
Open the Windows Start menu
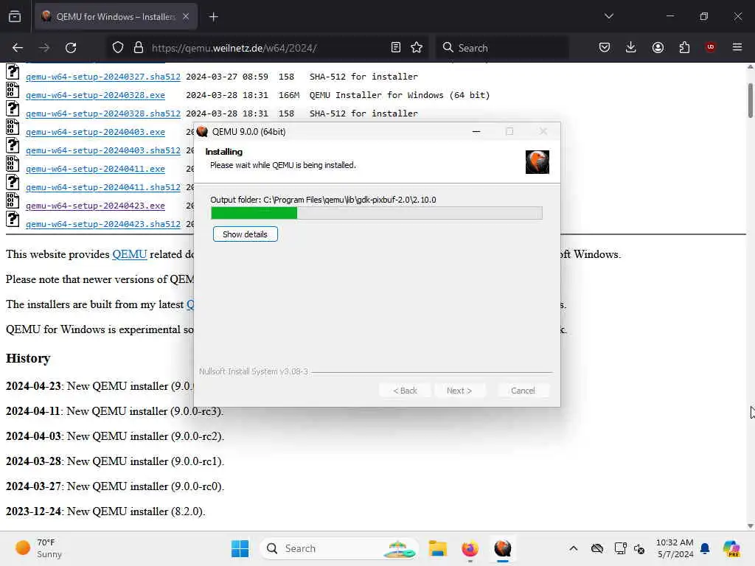pyautogui.click(x=240, y=548)
